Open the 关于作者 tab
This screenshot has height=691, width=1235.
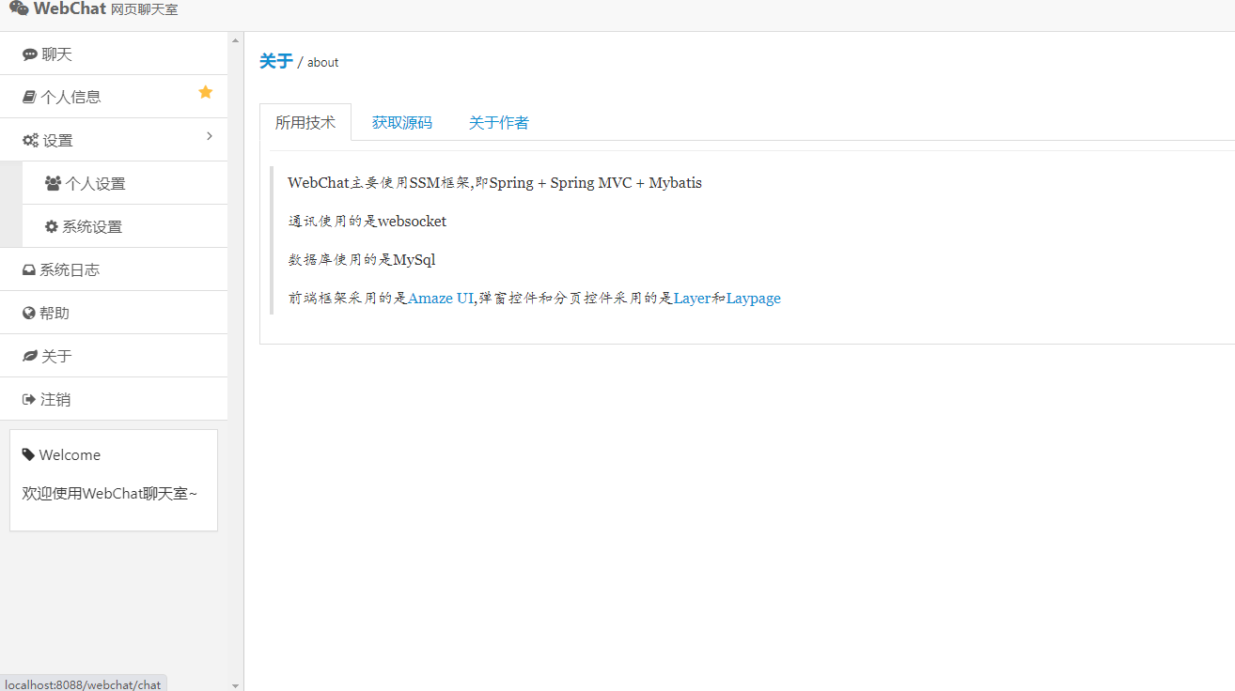pyautogui.click(x=498, y=123)
